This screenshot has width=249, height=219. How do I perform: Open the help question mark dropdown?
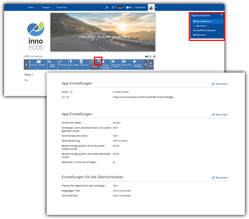(114, 7)
